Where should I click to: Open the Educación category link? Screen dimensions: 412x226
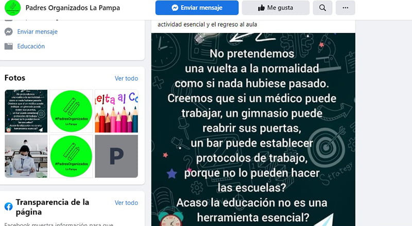click(31, 46)
